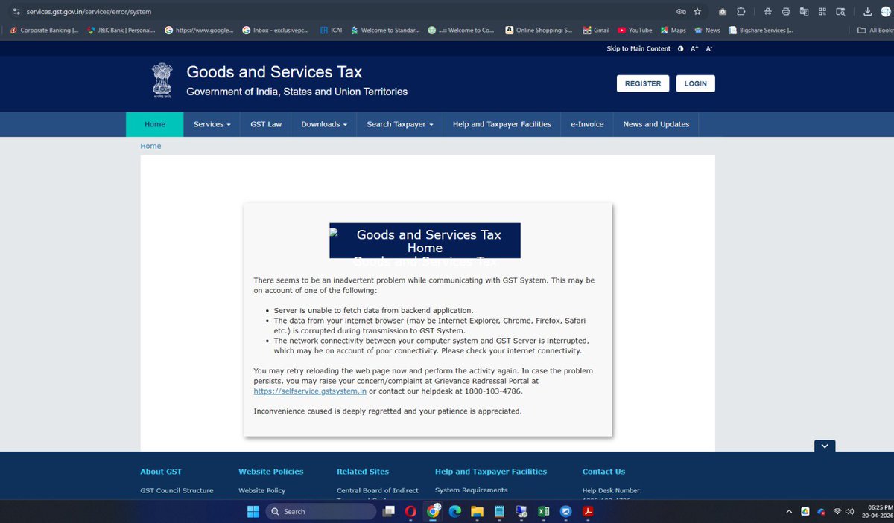Click the Google Drive tray icon
The height and width of the screenshot is (523, 894).
click(805, 512)
